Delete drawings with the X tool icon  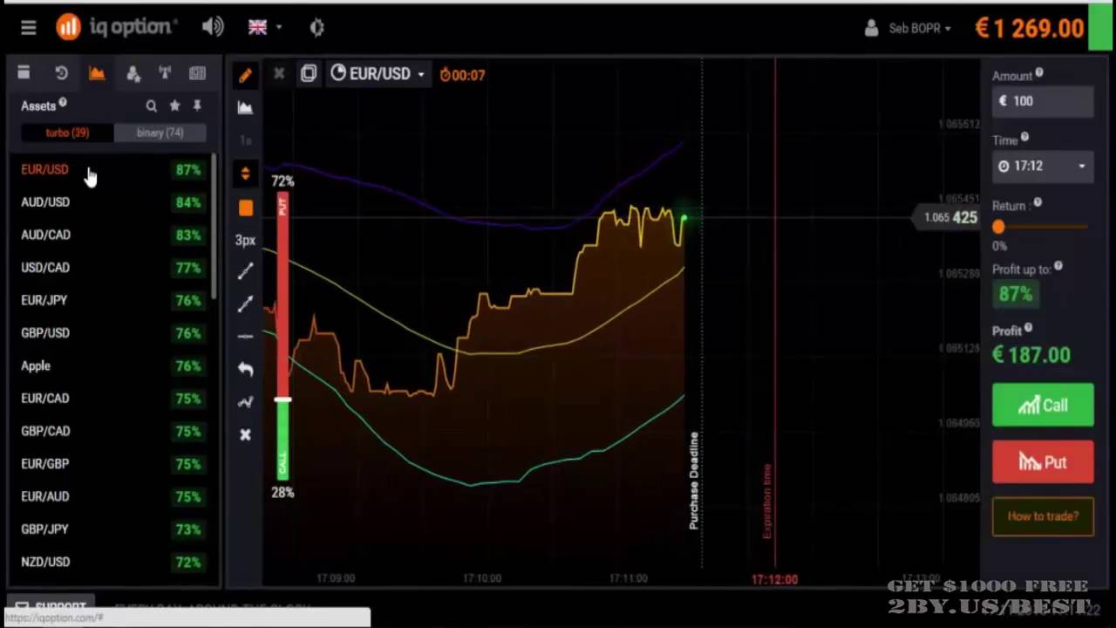tap(245, 434)
